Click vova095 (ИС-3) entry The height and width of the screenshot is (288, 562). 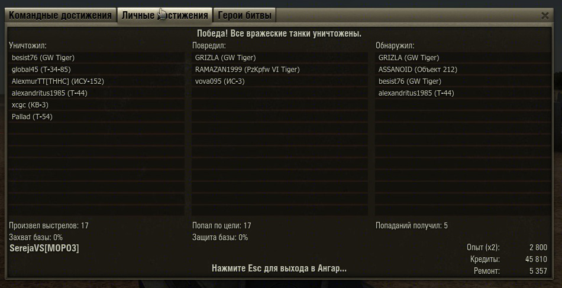click(x=280, y=81)
